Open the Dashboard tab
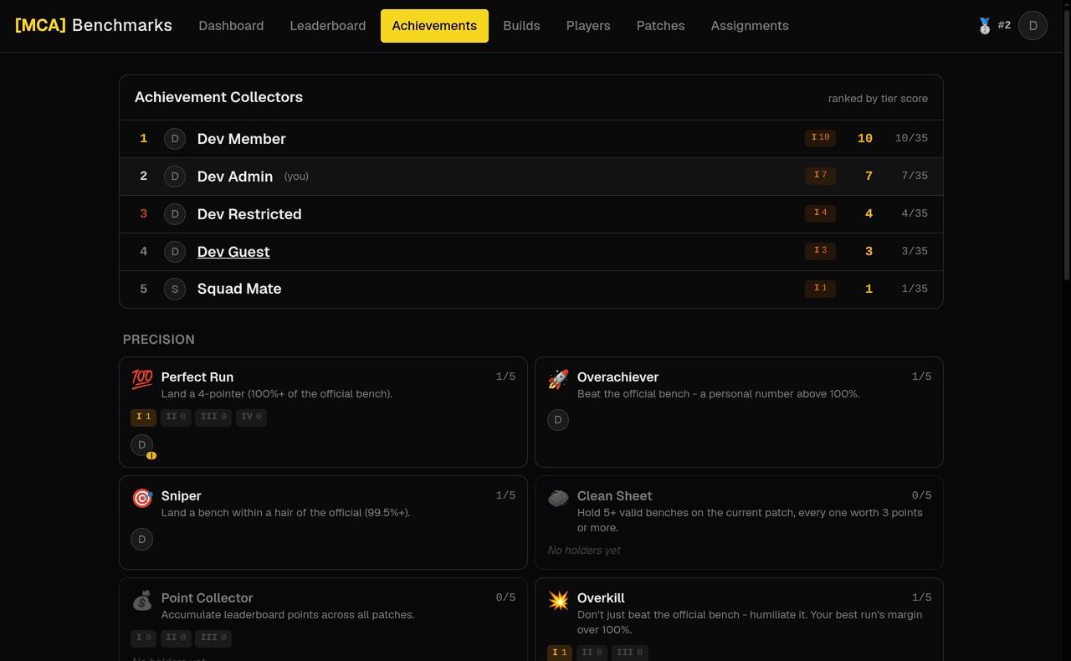The width and height of the screenshot is (1071, 661). tap(231, 26)
